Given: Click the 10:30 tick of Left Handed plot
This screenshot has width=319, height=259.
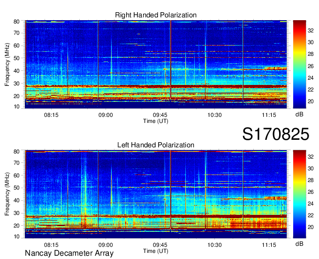Looking at the screenshot, I should pyautogui.click(x=214, y=245).
